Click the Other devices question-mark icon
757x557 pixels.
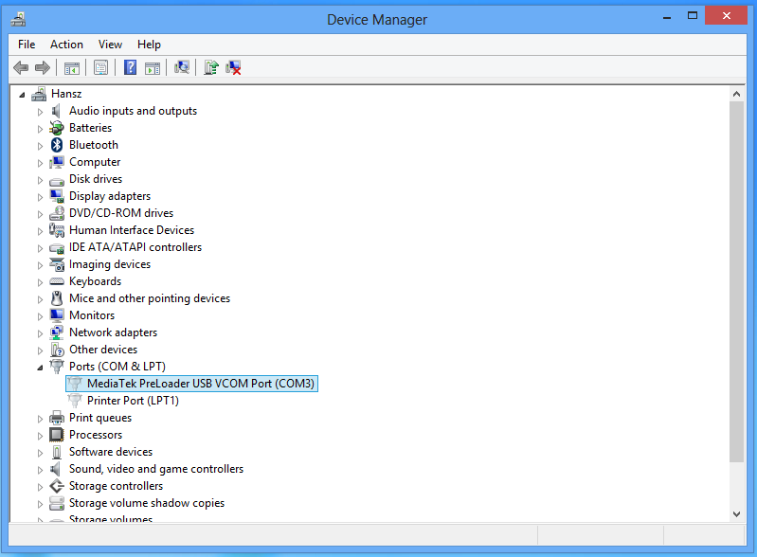pos(57,350)
